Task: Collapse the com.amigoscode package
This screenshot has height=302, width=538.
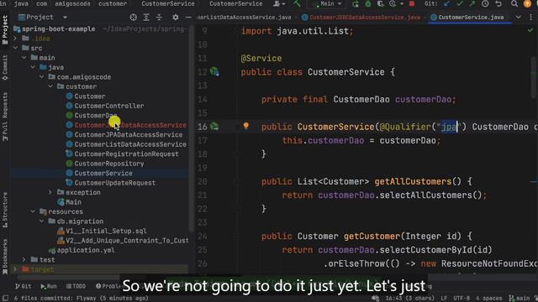Action: [x=42, y=76]
